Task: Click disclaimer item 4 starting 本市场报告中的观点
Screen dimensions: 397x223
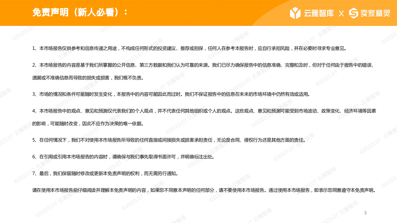Action: tap(204, 111)
